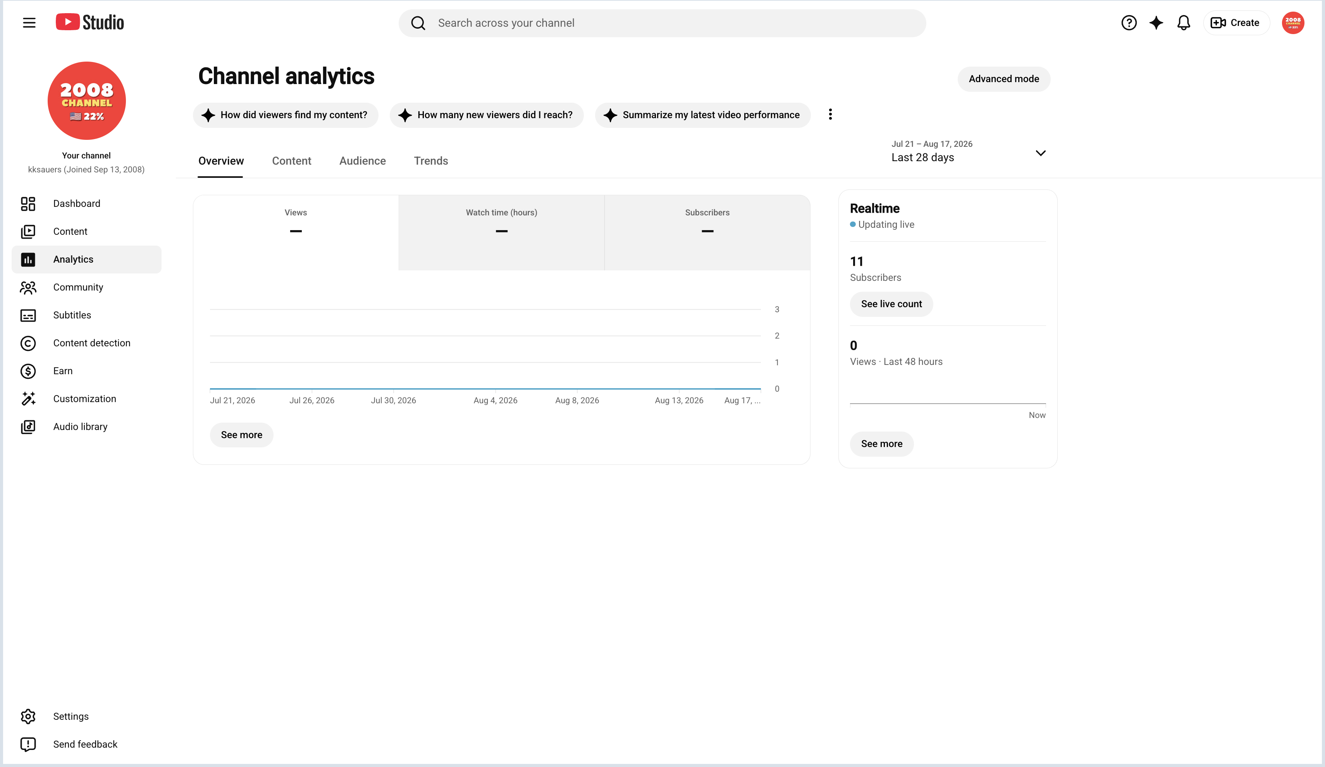Click See live count button
The width and height of the screenshot is (1325, 767).
pyautogui.click(x=891, y=304)
